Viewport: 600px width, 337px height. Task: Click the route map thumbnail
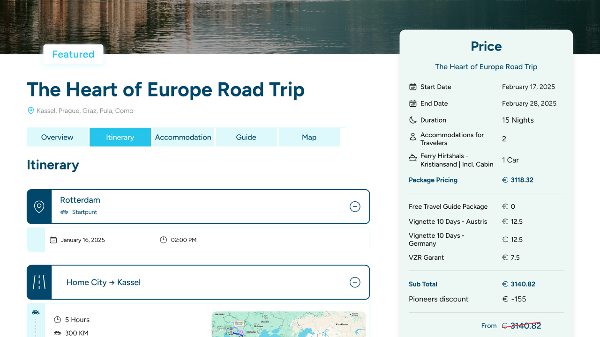point(288,324)
